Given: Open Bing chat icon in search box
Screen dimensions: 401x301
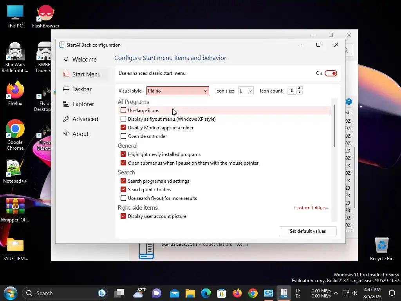Looking at the screenshot, I should click(x=101, y=293).
